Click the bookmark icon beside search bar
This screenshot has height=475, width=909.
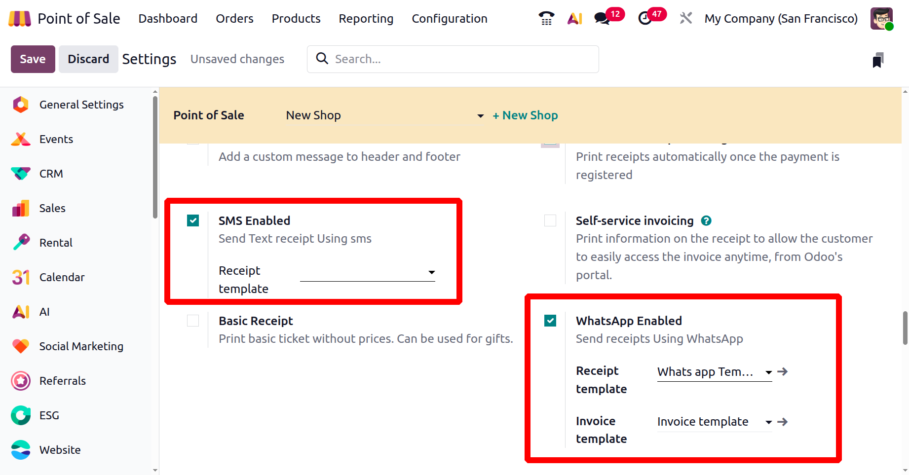(x=878, y=60)
